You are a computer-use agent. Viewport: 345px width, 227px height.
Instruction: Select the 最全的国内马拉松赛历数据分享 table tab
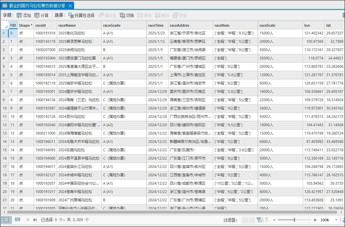click(37, 6)
